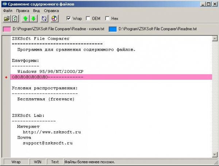Click the scrollbar up arrow
Screen dimensions: 219x166
point(215,39)
